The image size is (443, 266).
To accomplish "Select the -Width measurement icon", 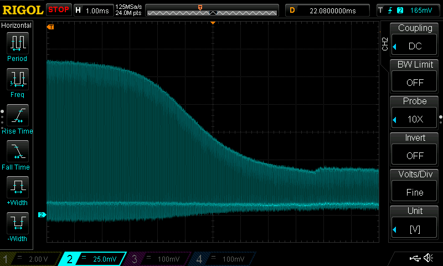I will tap(17, 223).
